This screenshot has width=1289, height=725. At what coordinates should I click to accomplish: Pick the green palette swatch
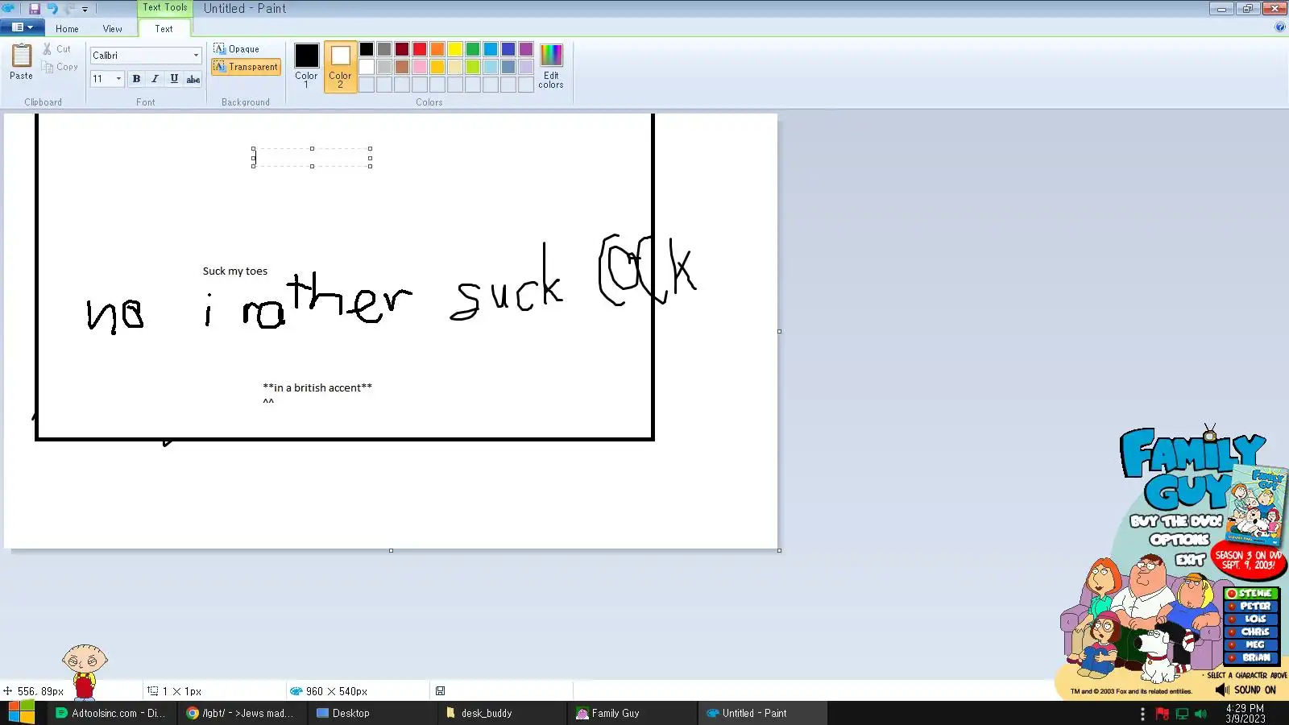click(x=473, y=49)
